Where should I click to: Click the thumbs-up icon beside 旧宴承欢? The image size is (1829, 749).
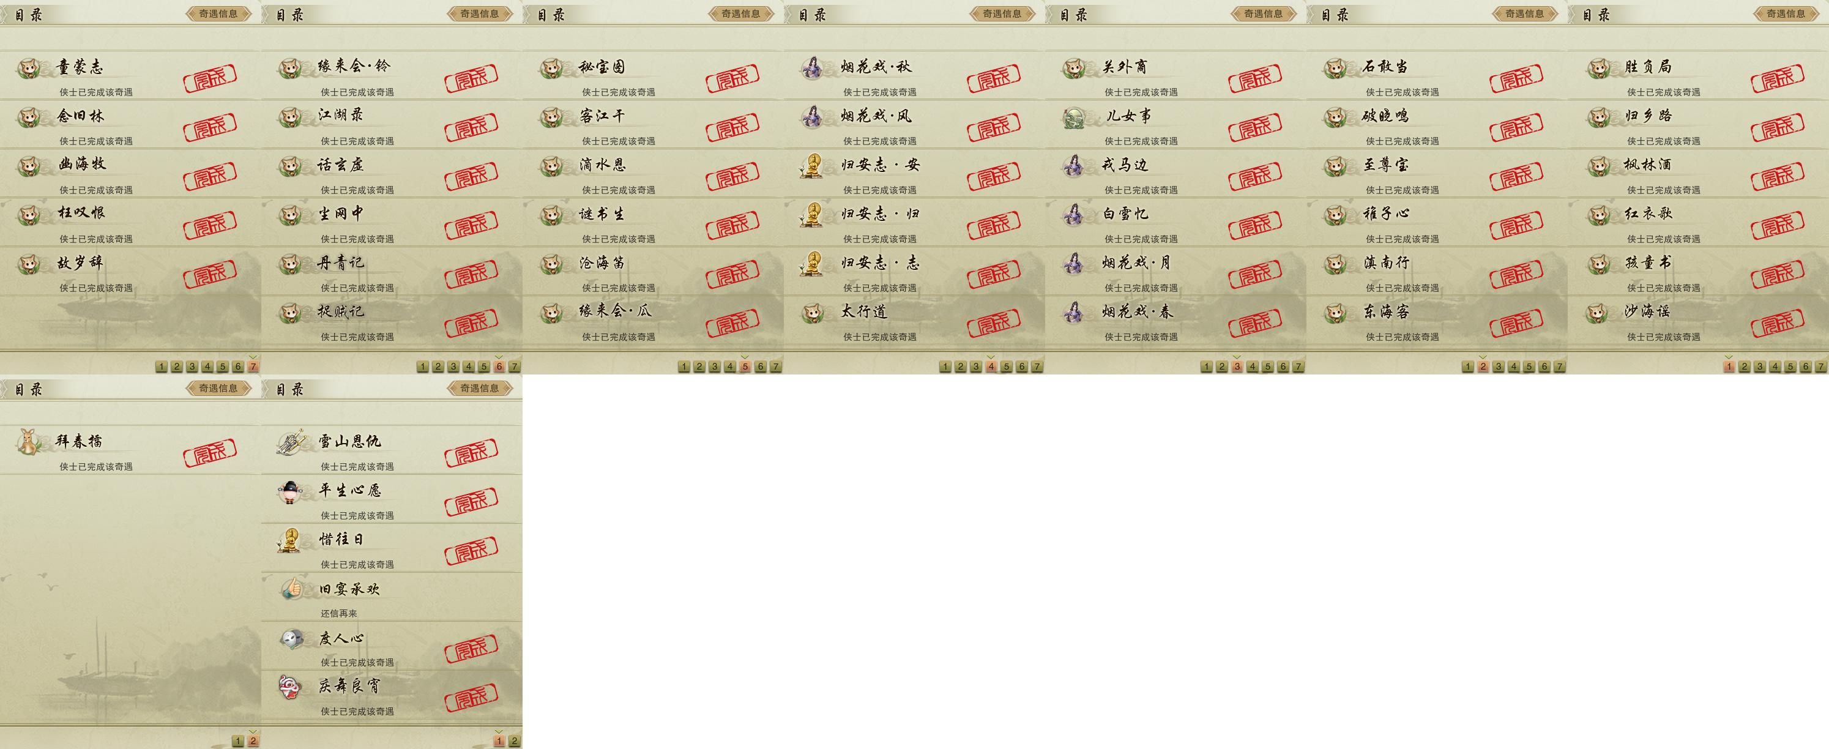(291, 589)
